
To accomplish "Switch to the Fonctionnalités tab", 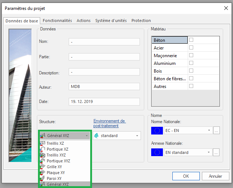I will tap(57, 21).
